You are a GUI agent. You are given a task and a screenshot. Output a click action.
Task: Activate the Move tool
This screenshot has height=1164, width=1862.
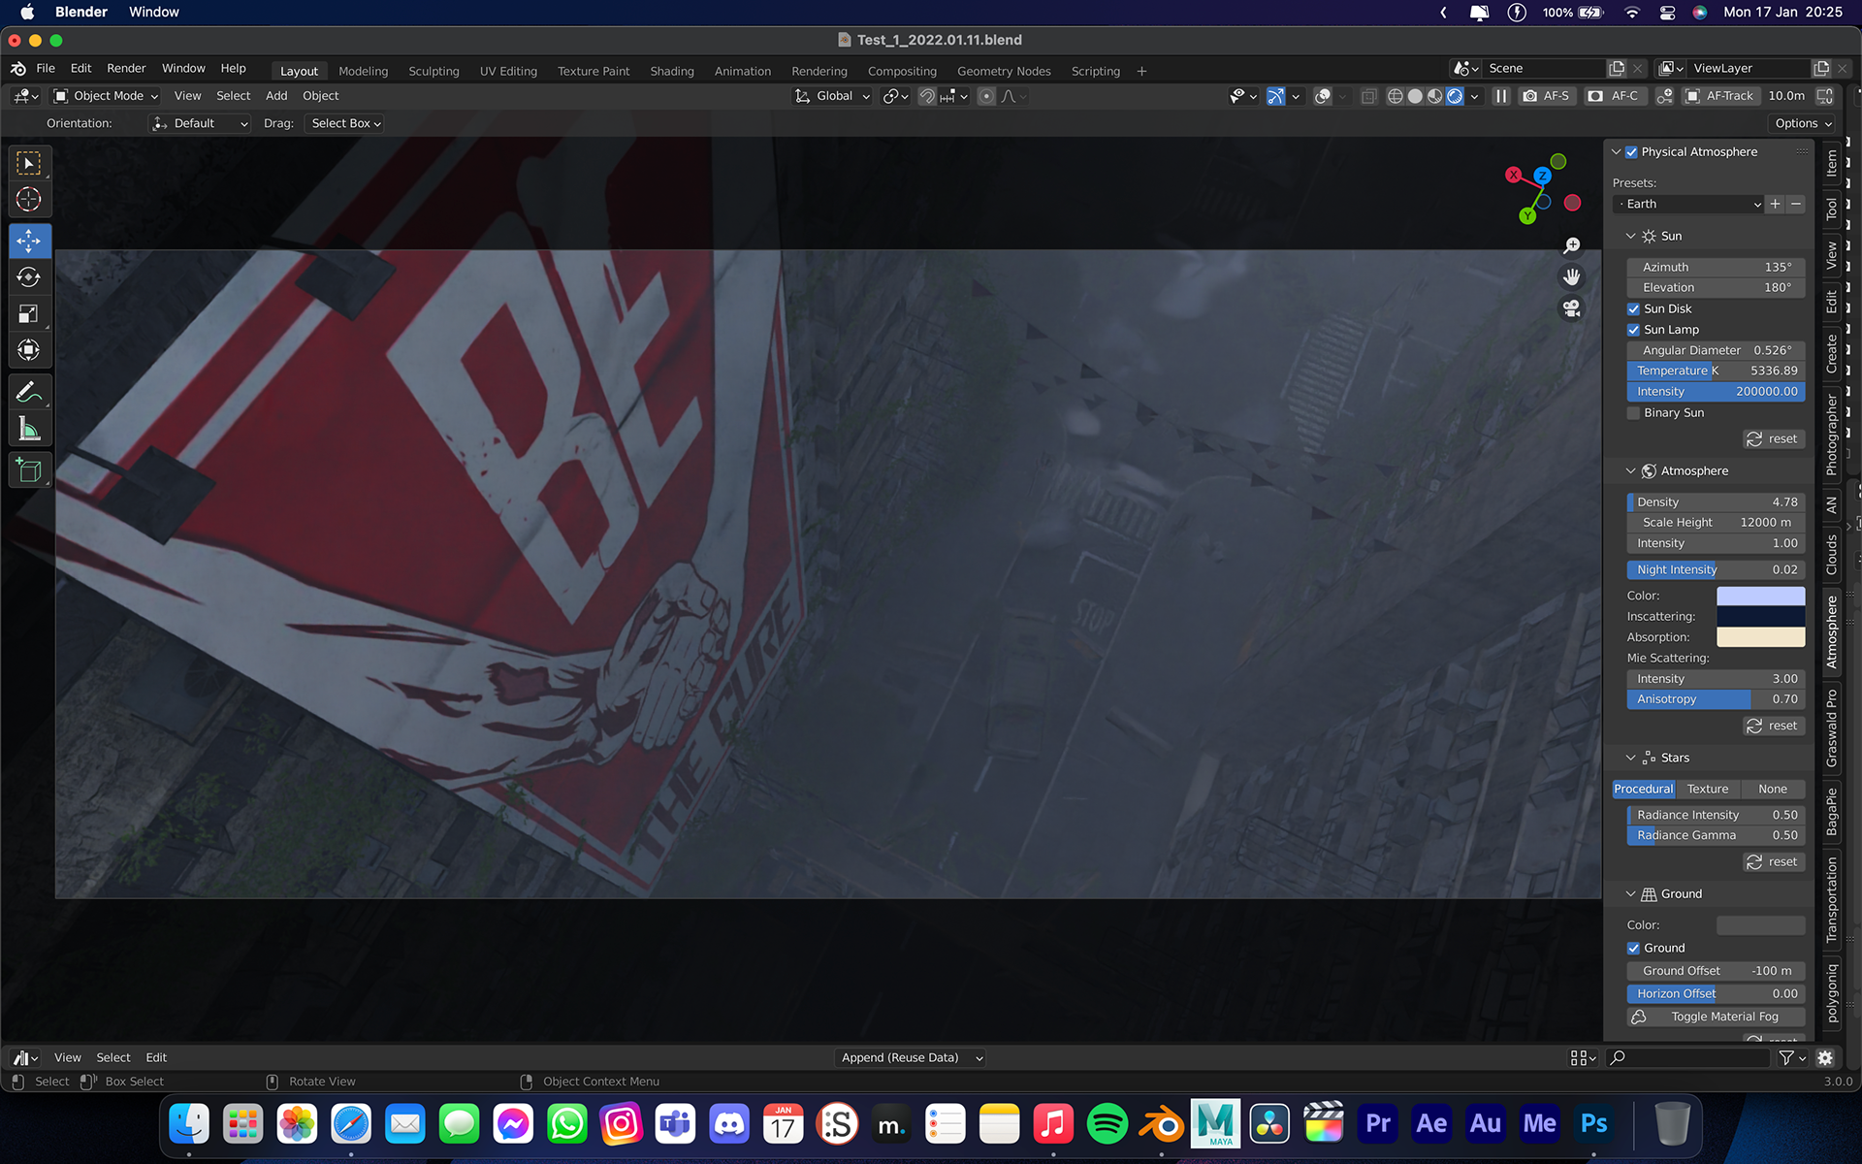coord(29,241)
